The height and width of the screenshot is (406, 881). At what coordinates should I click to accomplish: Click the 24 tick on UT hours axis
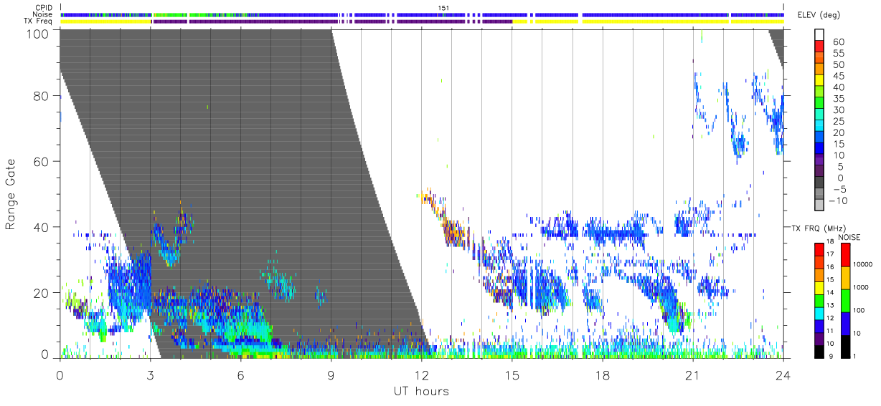(x=783, y=375)
